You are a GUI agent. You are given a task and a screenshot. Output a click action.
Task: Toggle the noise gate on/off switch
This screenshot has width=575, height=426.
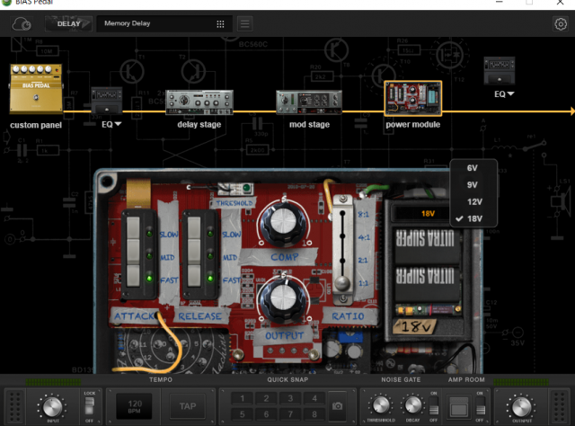pos(434,406)
